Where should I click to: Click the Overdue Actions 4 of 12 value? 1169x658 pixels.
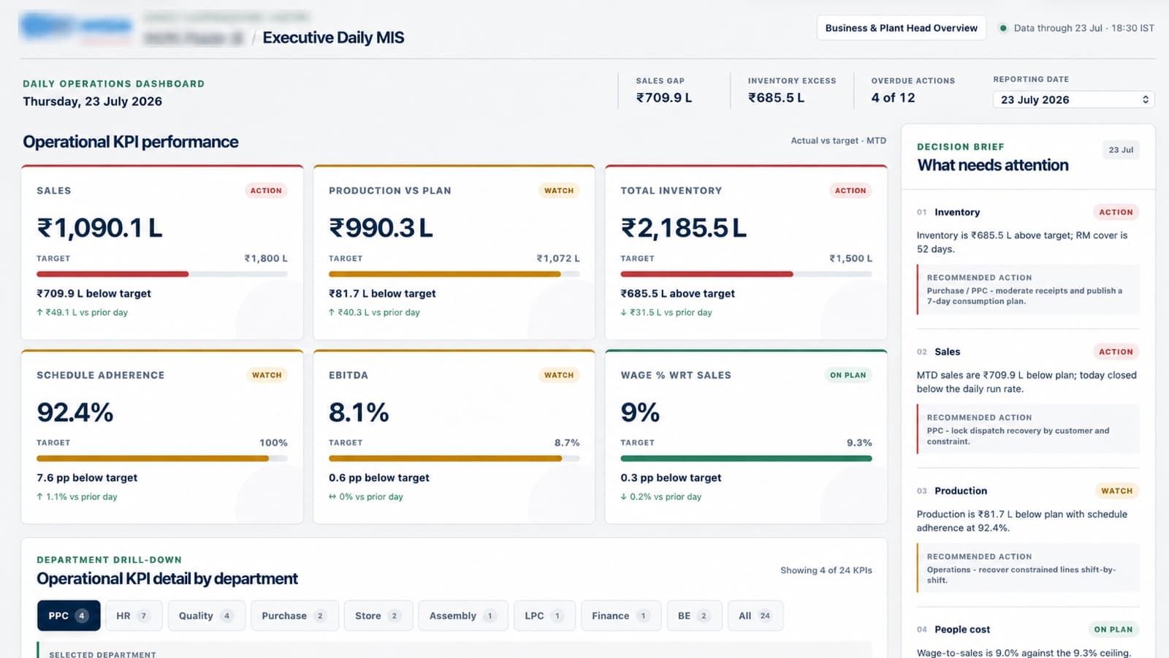pyautogui.click(x=893, y=98)
